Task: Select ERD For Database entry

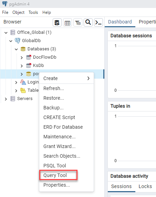Action: (x=66, y=127)
